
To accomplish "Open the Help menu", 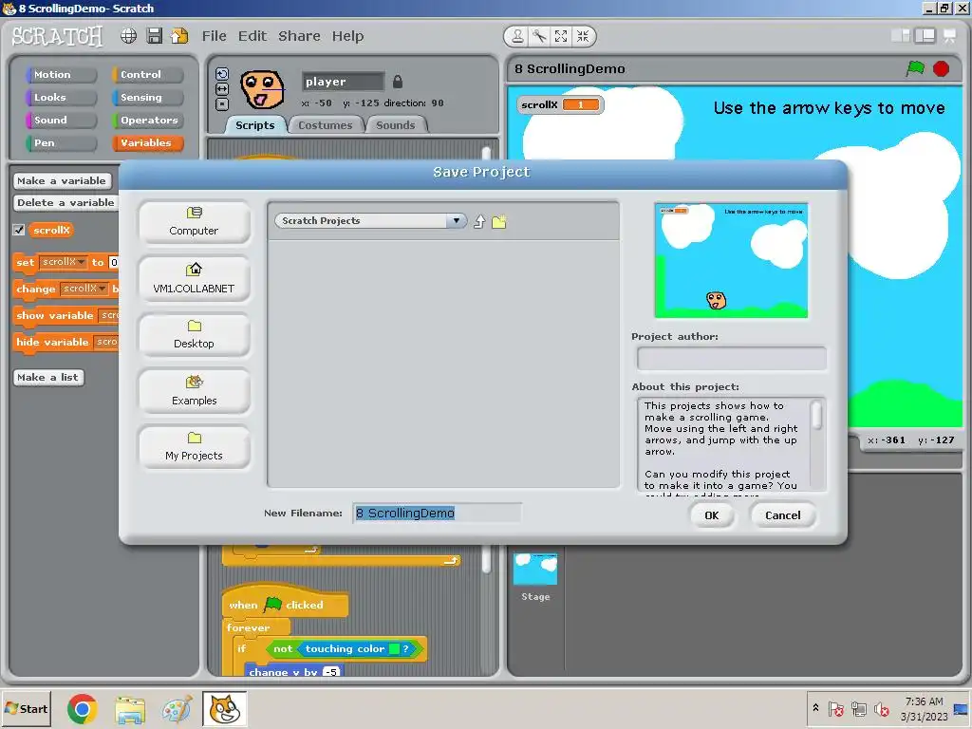I will pyautogui.click(x=347, y=36).
